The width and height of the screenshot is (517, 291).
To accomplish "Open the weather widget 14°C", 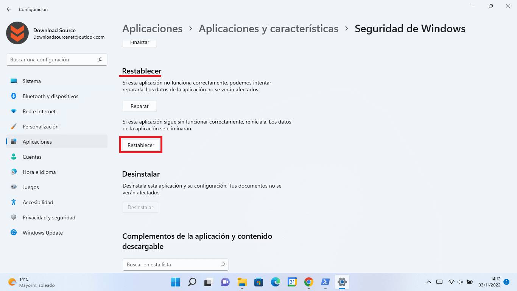I will (x=32, y=282).
